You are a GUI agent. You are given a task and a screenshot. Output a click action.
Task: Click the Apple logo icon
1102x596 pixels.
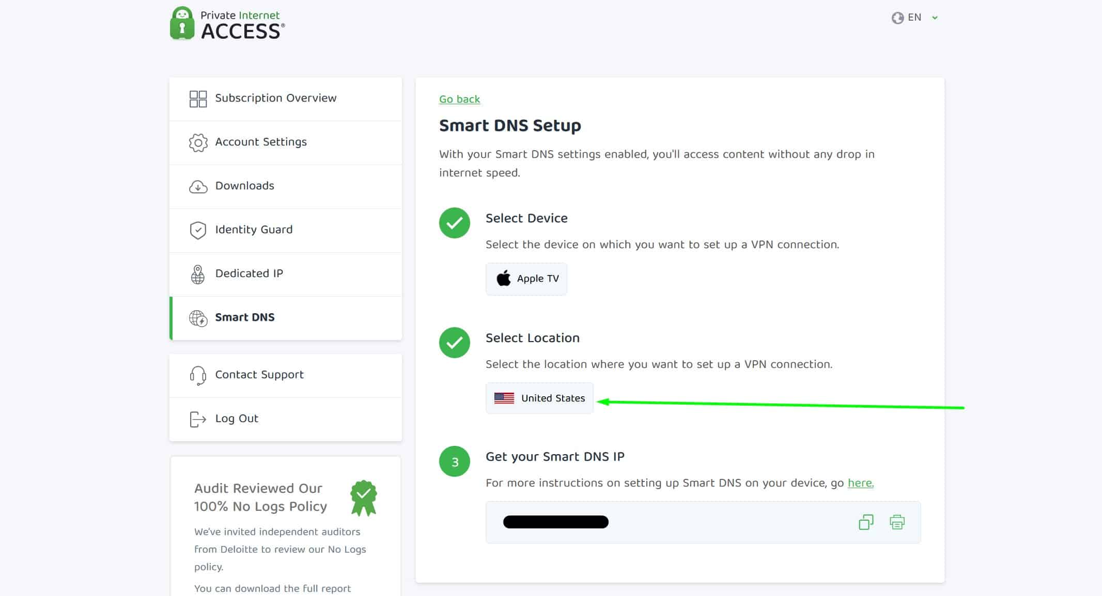pyautogui.click(x=504, y=278)
